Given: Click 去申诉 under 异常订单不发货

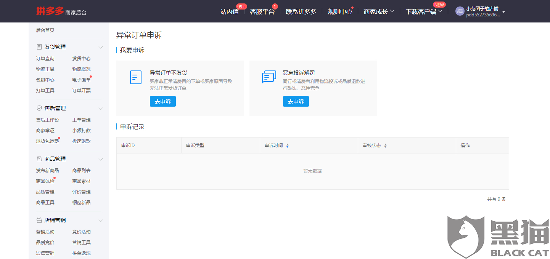Looking at the screenshot, I should pyautogui.click(x=162, y=101).
